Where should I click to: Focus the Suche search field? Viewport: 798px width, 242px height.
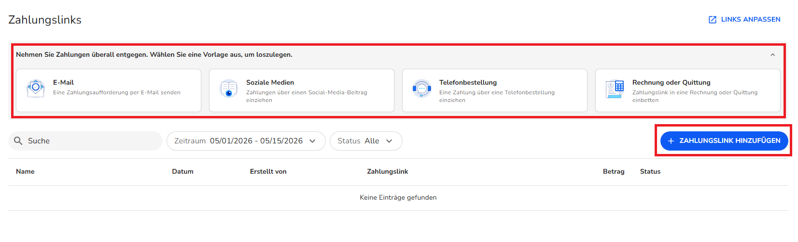click(x=85, y=141)
